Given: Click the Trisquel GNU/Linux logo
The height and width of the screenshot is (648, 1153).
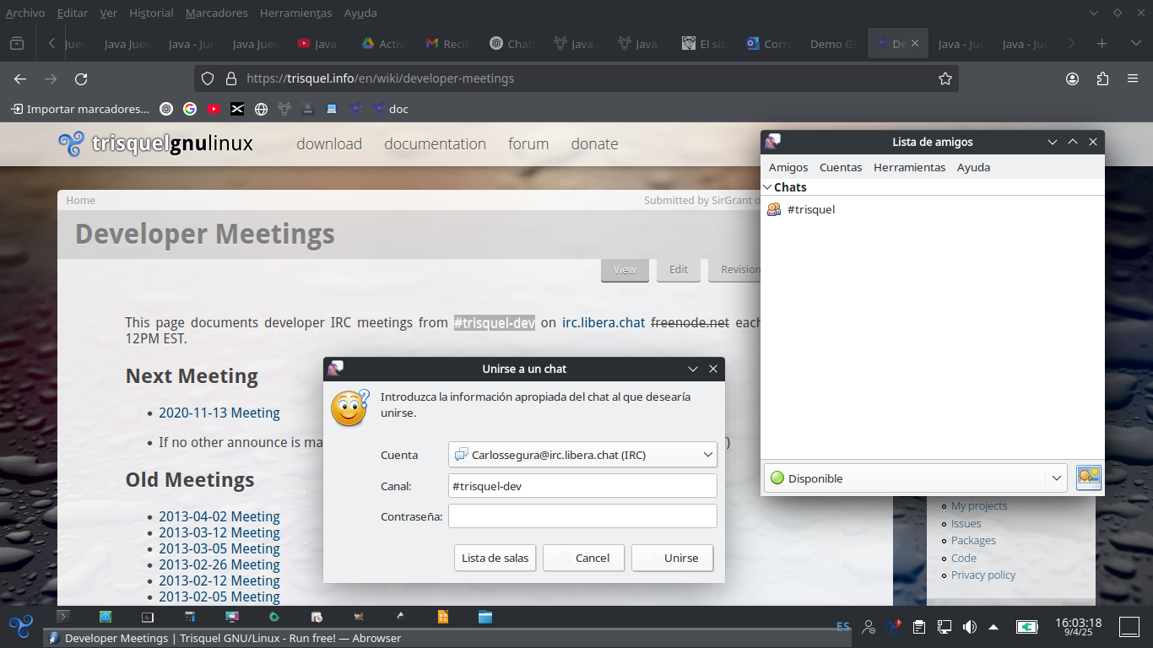Looking at the screenshot, I should pos(156,143).
